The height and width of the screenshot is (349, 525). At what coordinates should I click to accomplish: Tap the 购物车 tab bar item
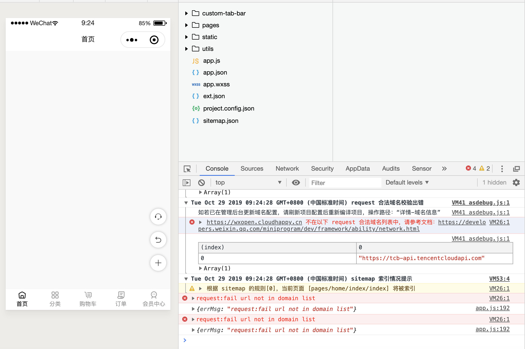tap(88, 299)
